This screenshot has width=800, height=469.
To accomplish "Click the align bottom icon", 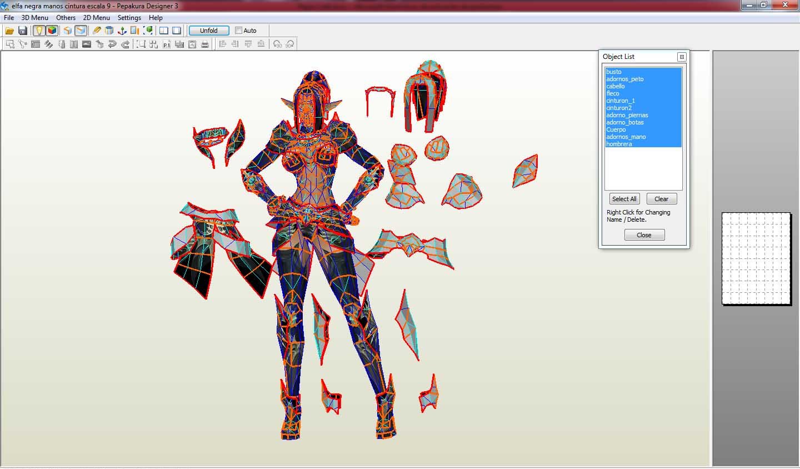I will (x=261, y=44).
